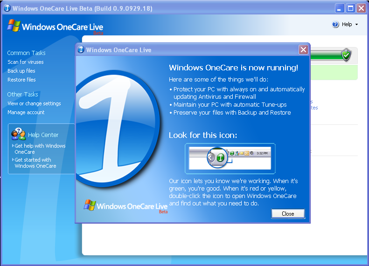Click the arrow beside Get started with OneCare
369x266 pixels.
(x=13, y=159)
